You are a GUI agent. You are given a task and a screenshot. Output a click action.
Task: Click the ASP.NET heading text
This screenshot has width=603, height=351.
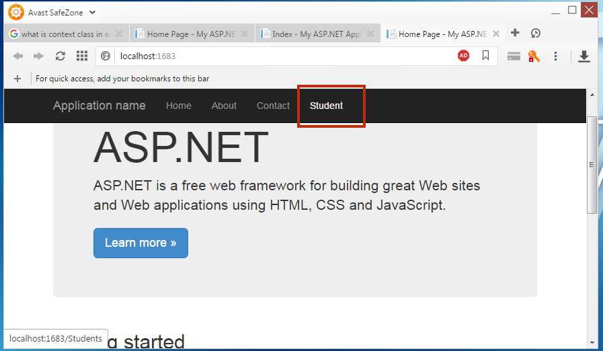point(181,147)
